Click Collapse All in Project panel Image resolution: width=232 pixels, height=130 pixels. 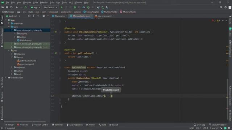[38, 16]
